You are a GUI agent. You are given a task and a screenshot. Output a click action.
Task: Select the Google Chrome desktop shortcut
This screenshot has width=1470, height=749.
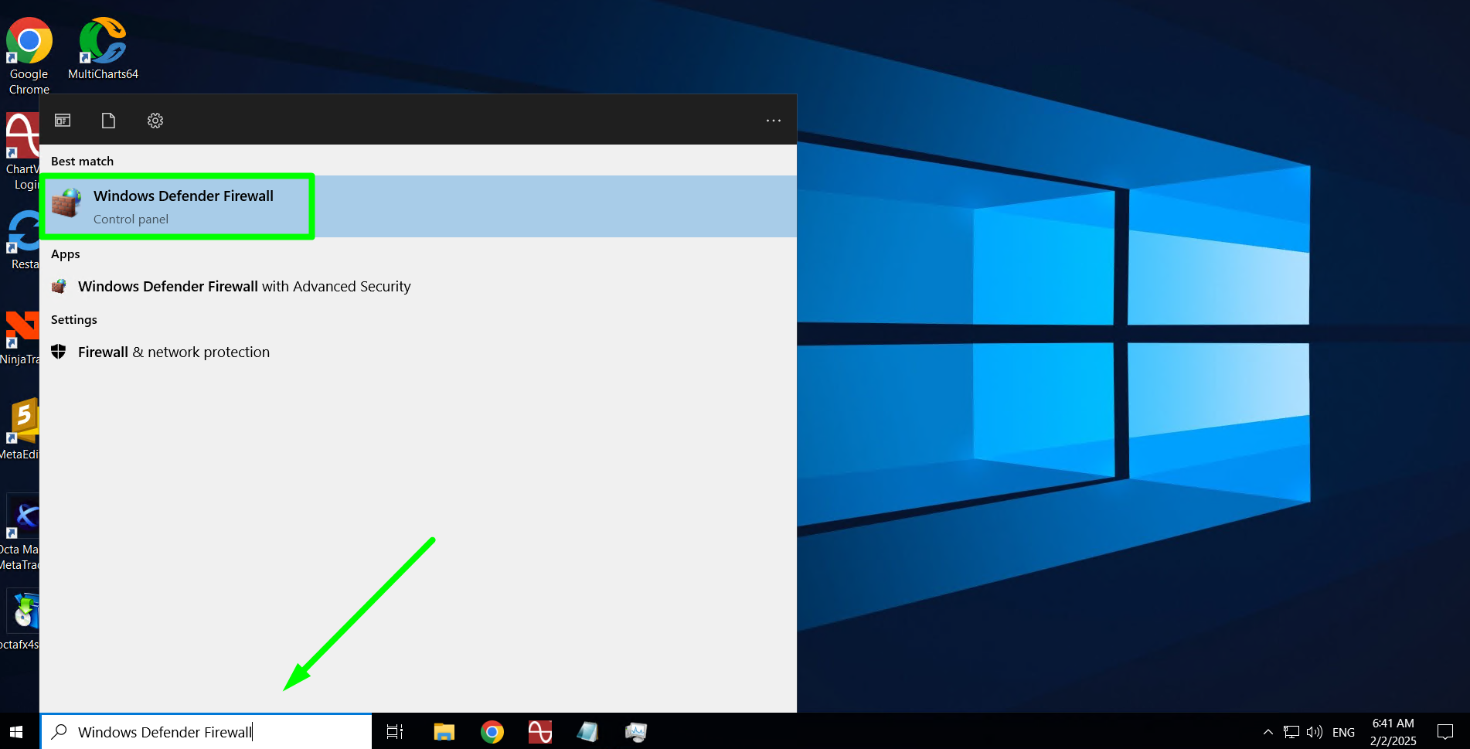click(29, 56)
